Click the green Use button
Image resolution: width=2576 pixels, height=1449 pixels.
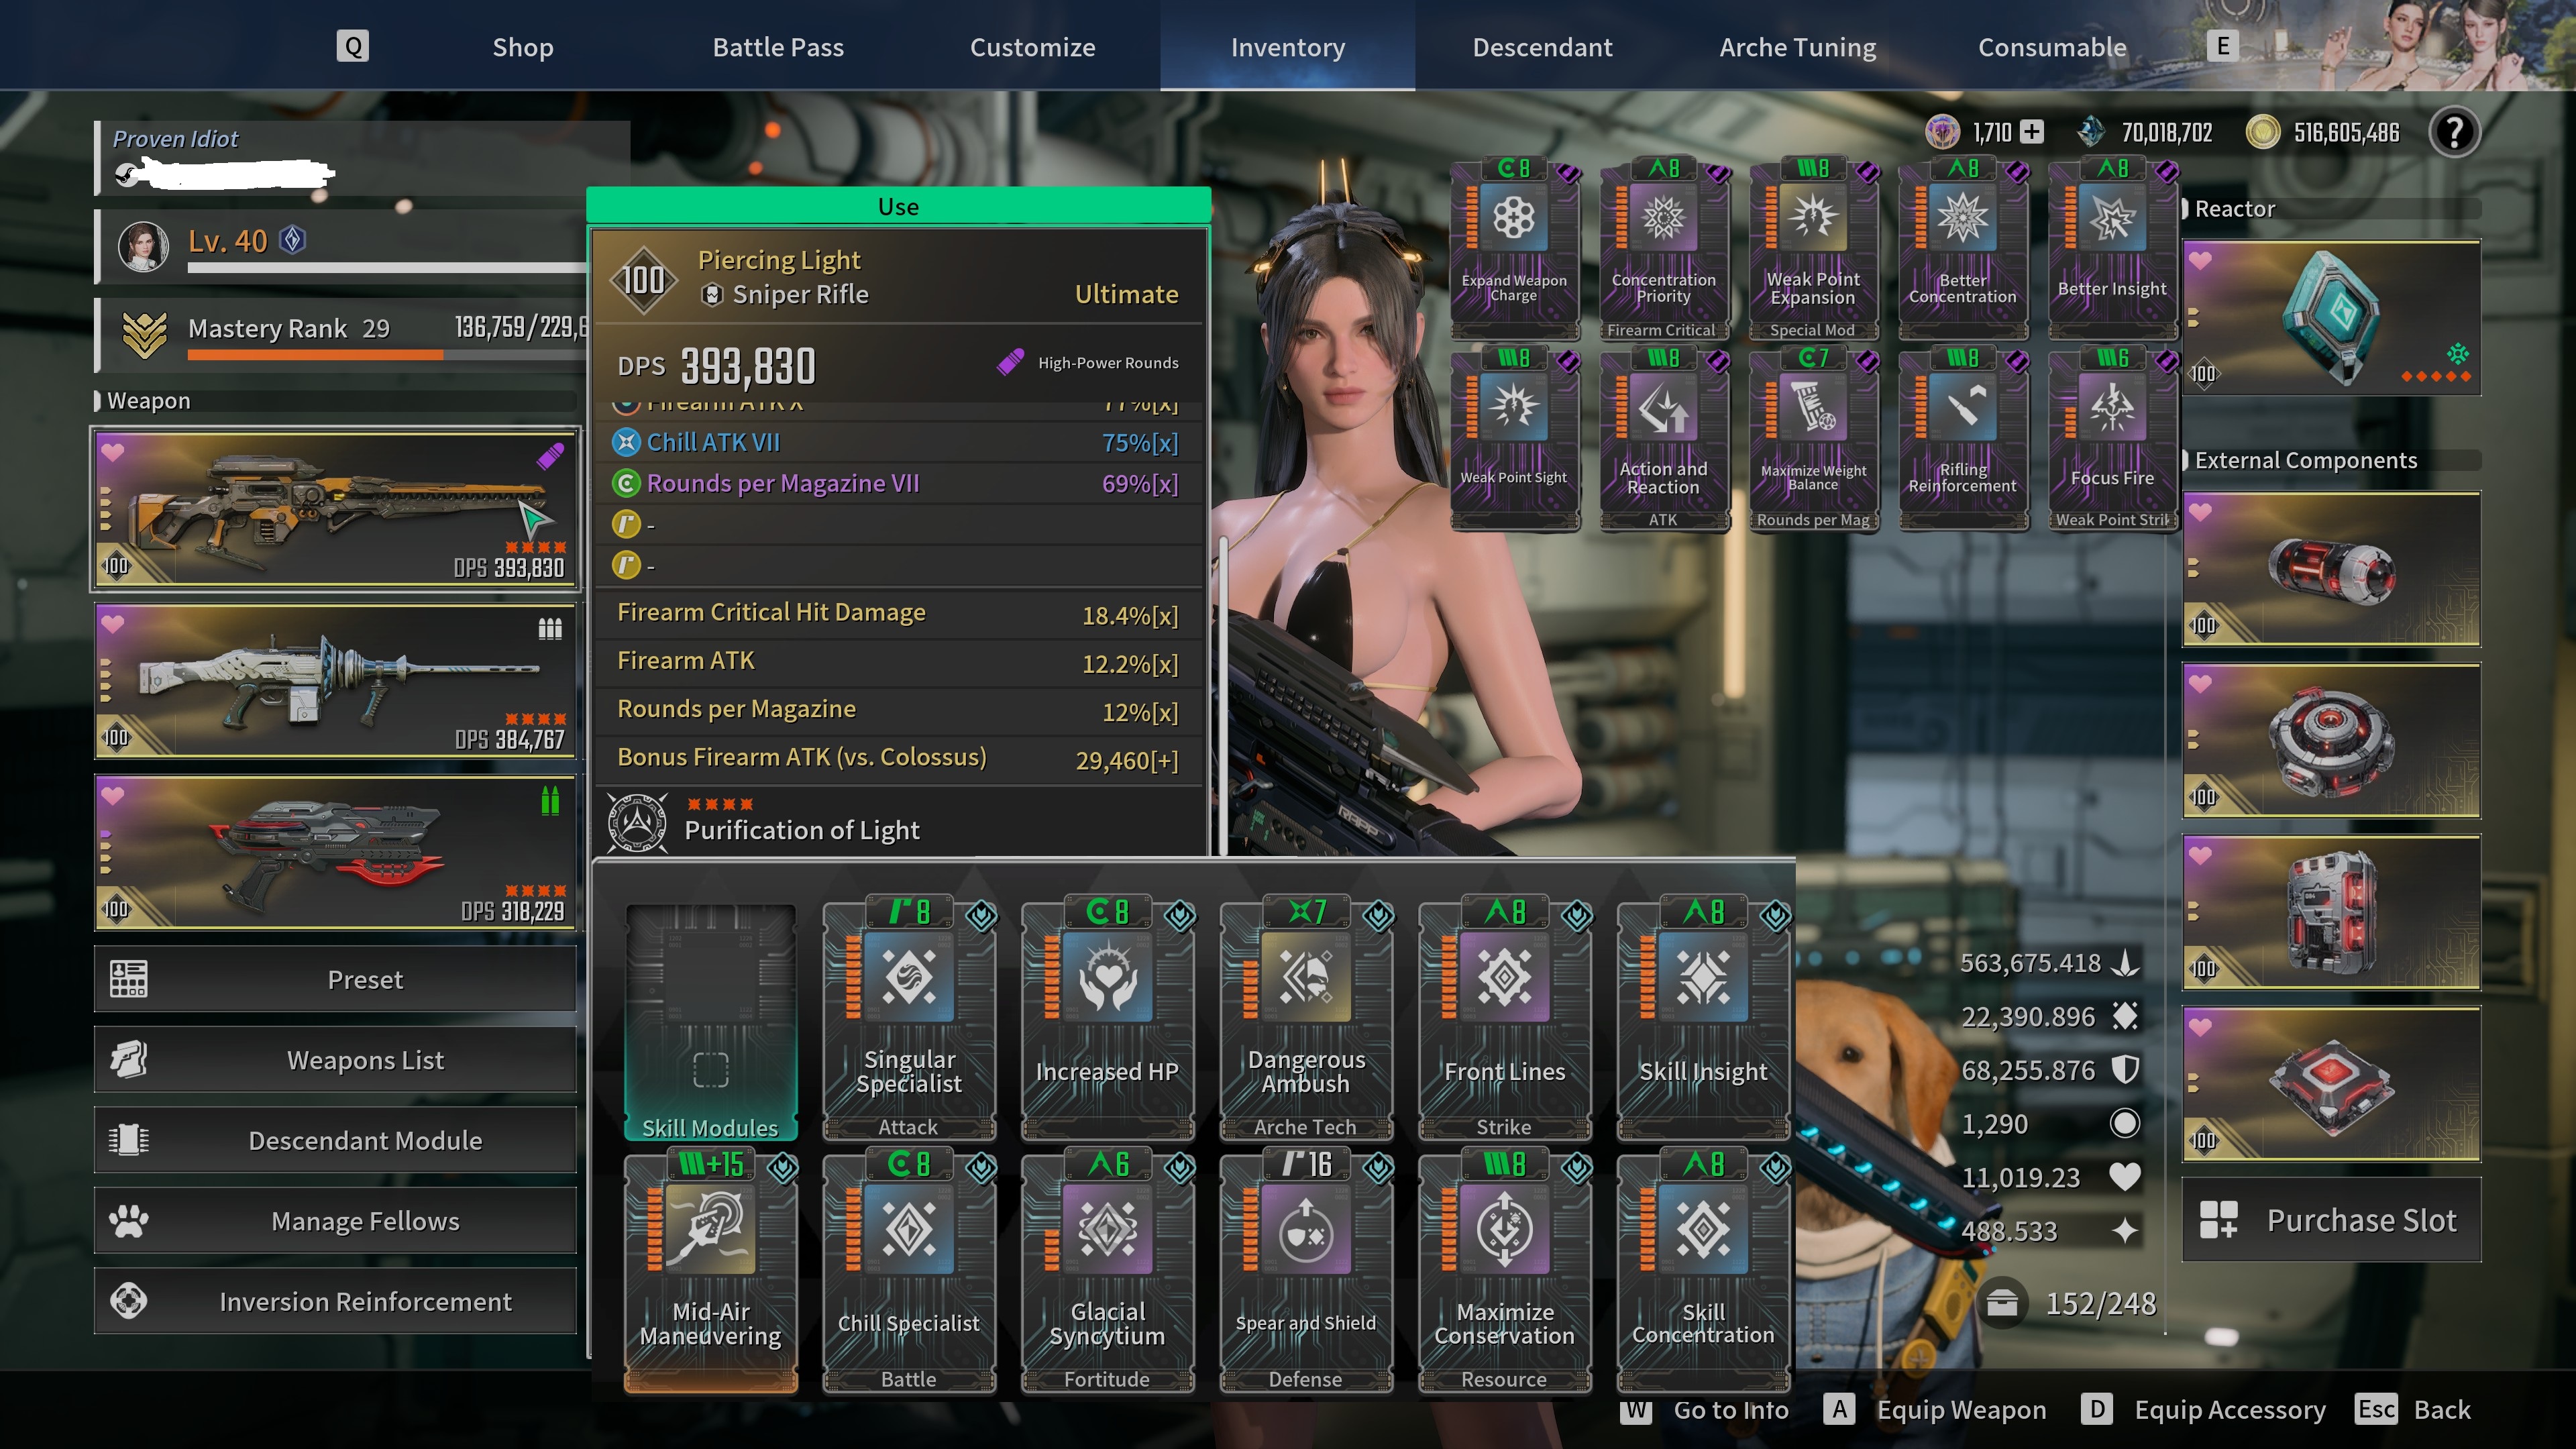(898, 206)
